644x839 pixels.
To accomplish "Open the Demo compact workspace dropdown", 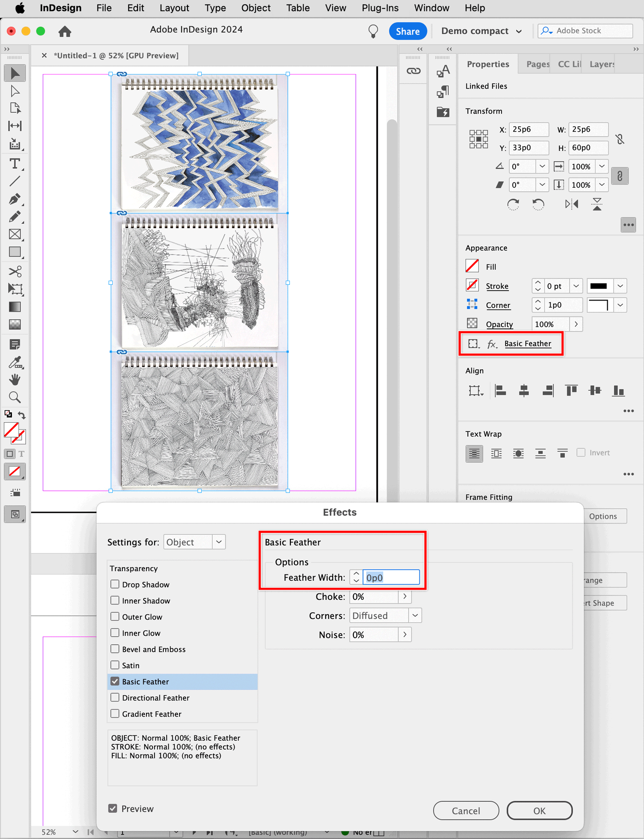I will point(481,31).
